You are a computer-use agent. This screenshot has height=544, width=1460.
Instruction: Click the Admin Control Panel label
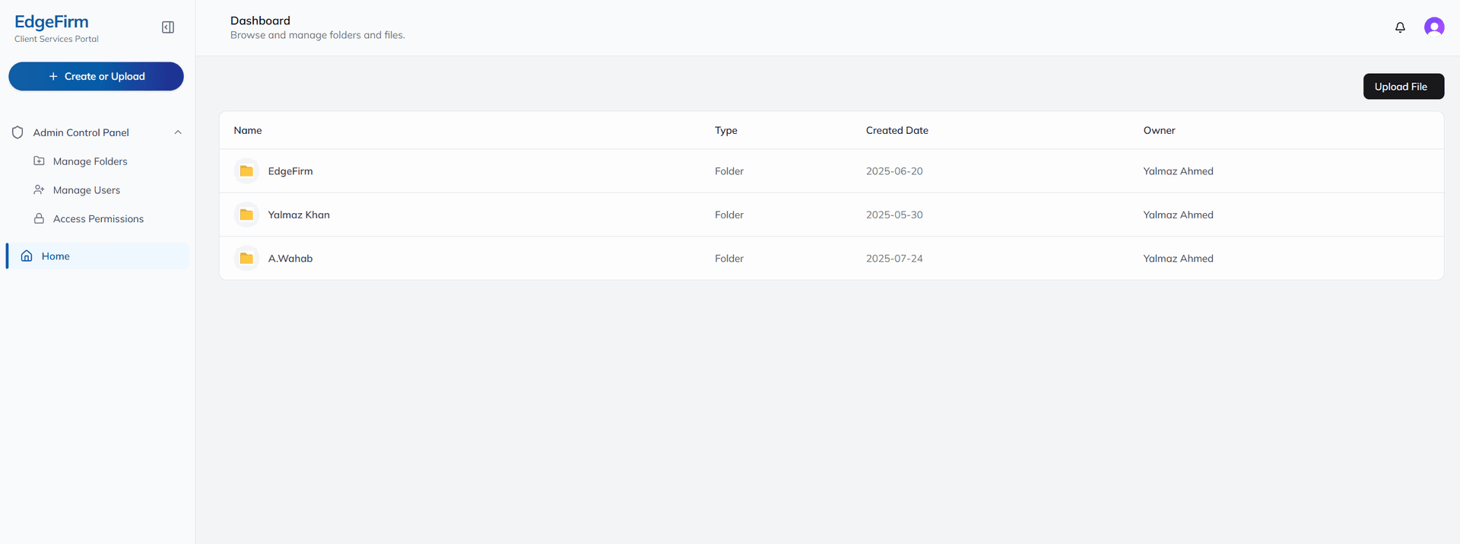coord(81,132)
